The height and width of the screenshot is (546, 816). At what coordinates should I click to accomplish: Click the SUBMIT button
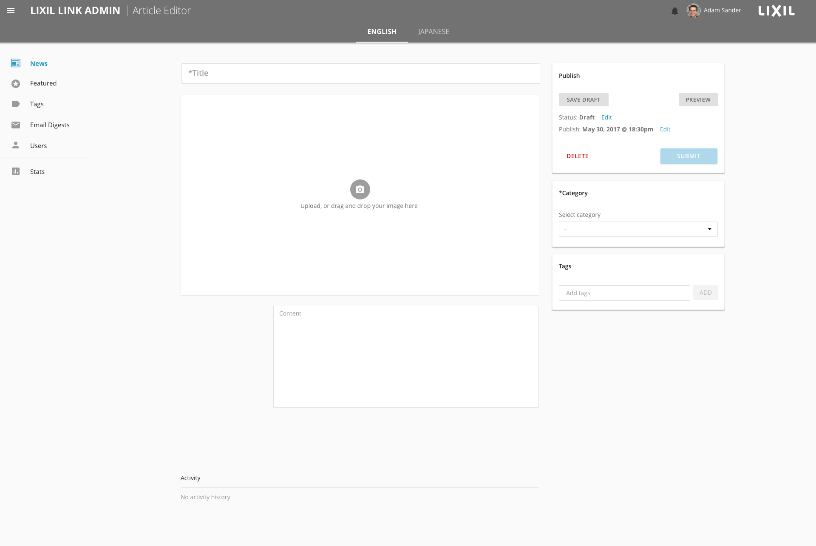(689, 156)
